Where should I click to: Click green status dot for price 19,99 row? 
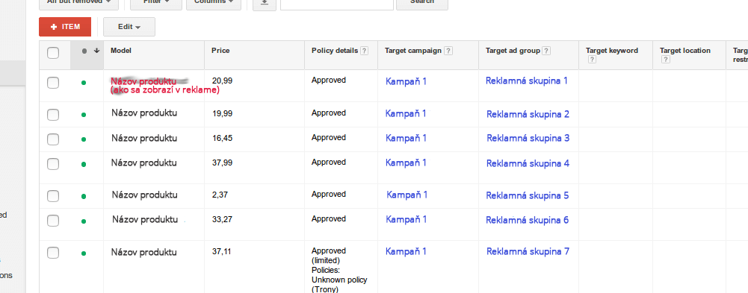(84, 115)
